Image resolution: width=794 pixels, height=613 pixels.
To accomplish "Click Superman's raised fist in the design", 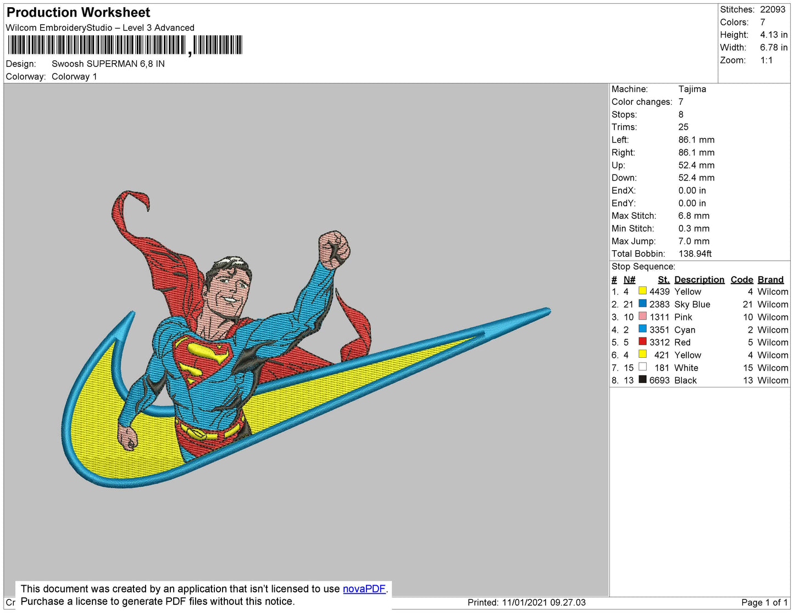I will [x=334, y=249].
